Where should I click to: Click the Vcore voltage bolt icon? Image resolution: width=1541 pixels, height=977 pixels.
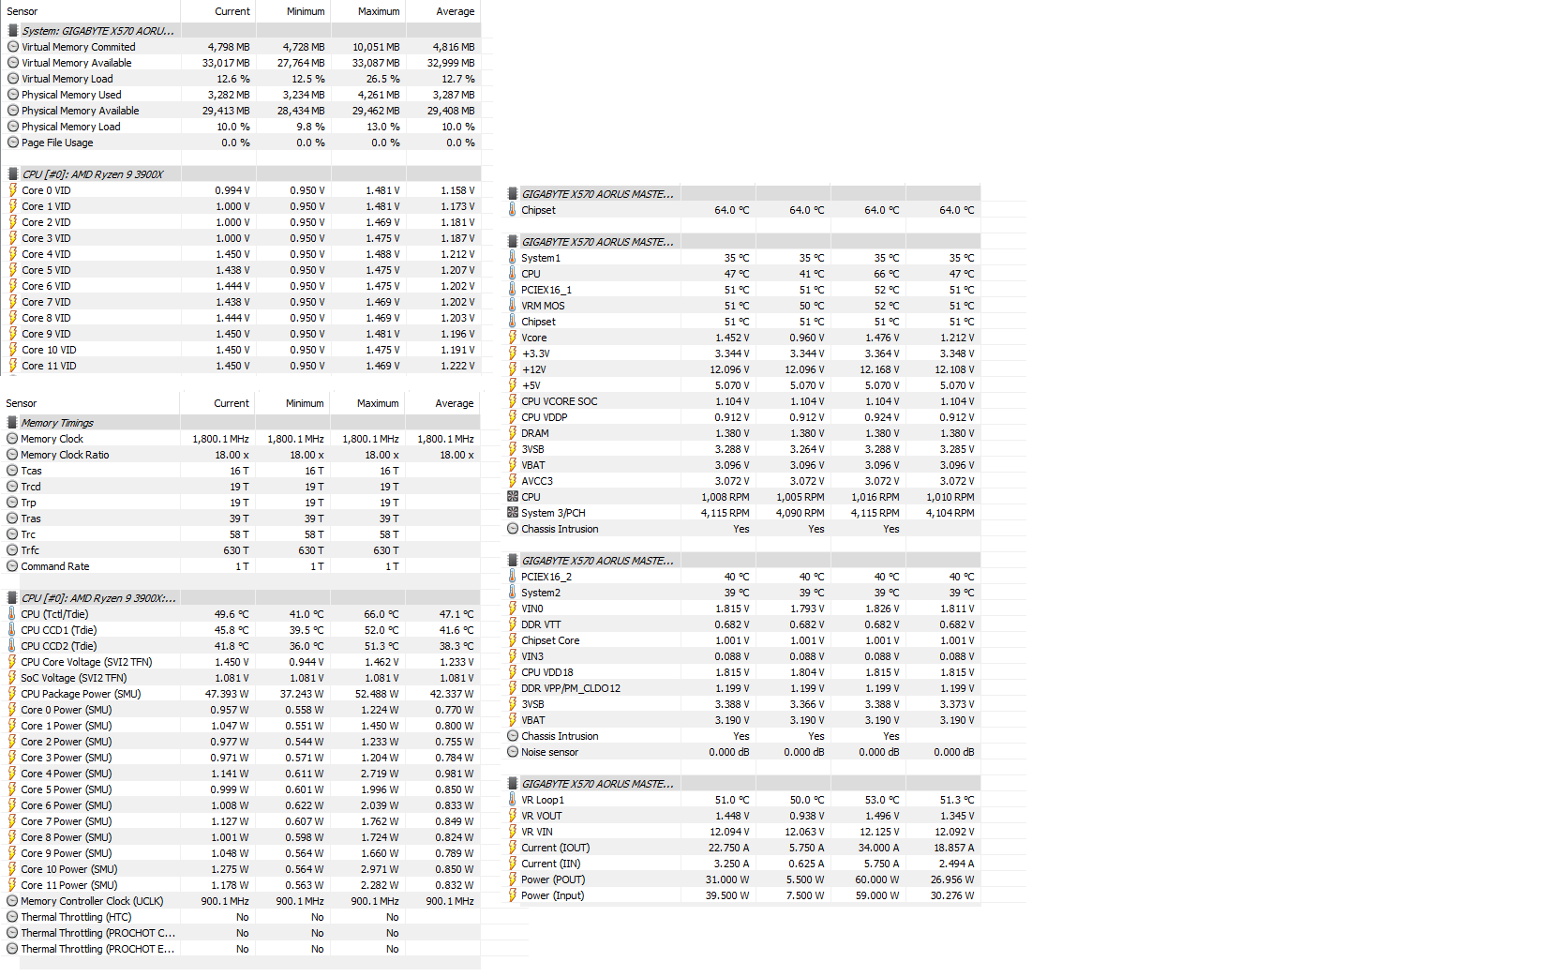[513, 338]
